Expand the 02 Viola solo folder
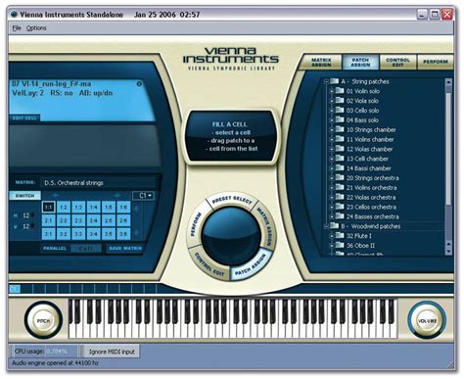The width and height of the screenshot is (464, 379). pos(332,101)
